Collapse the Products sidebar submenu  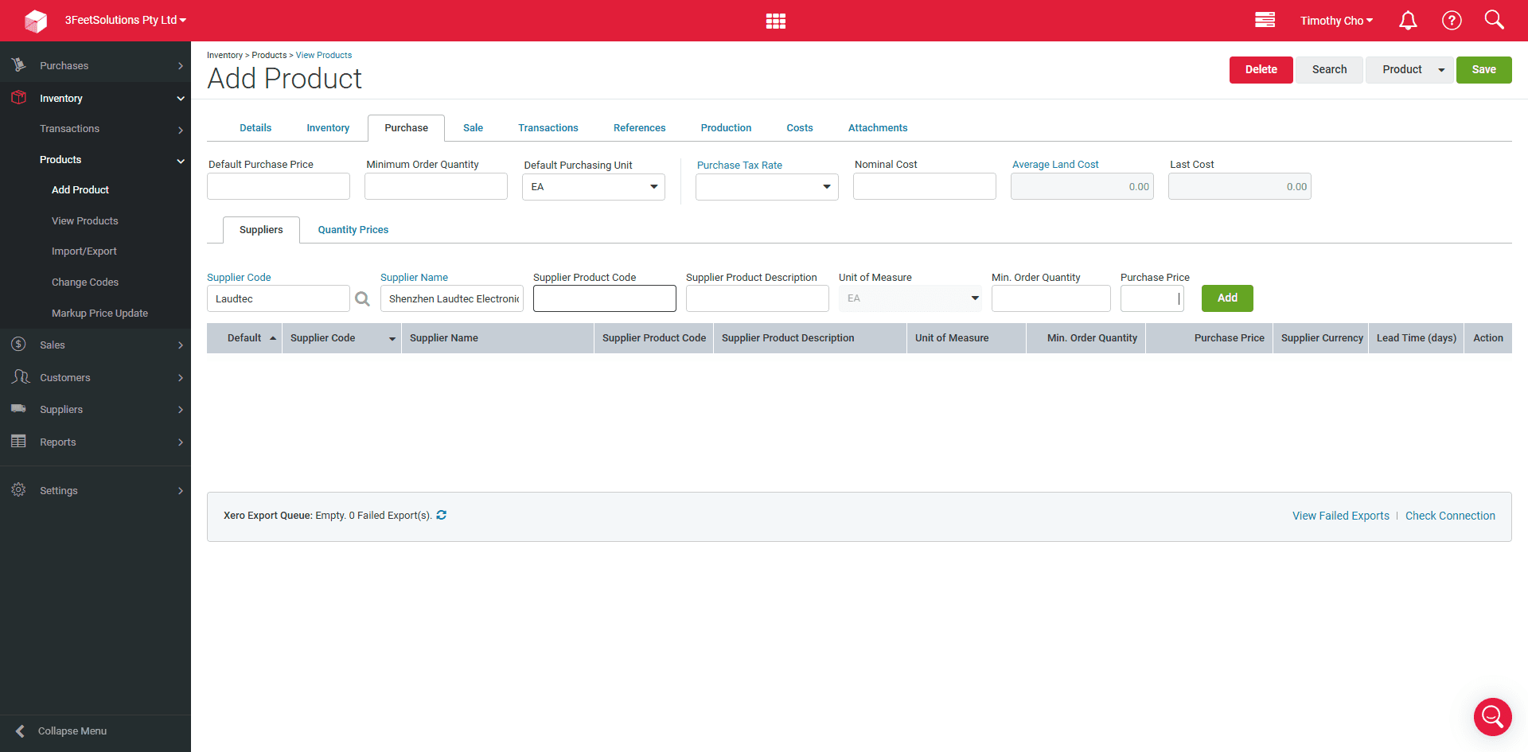[x=181, y=161]
